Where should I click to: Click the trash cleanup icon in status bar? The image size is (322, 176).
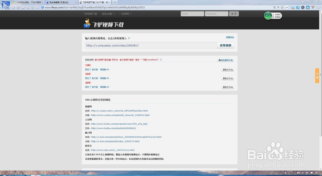tap(303, 173)
